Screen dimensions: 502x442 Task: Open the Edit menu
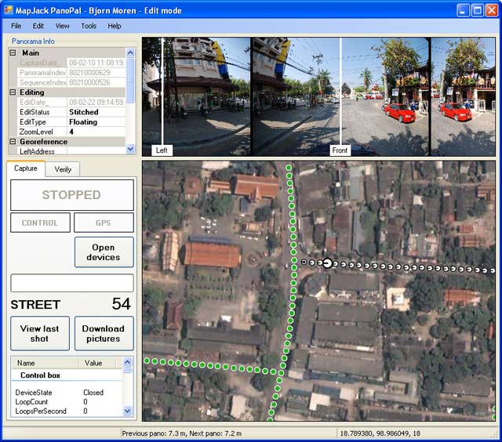pyautogui.click(x=38, y=26)
